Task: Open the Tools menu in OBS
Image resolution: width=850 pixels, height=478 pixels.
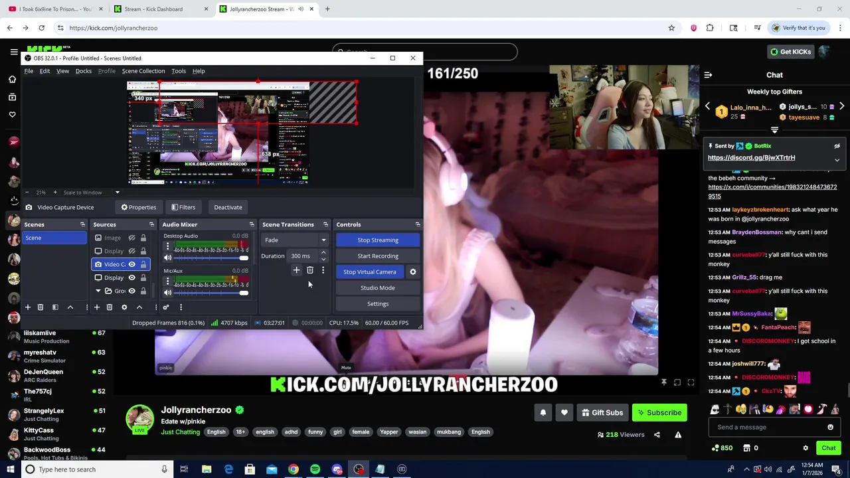Action: pyautogui.click(x=179, y=71)
